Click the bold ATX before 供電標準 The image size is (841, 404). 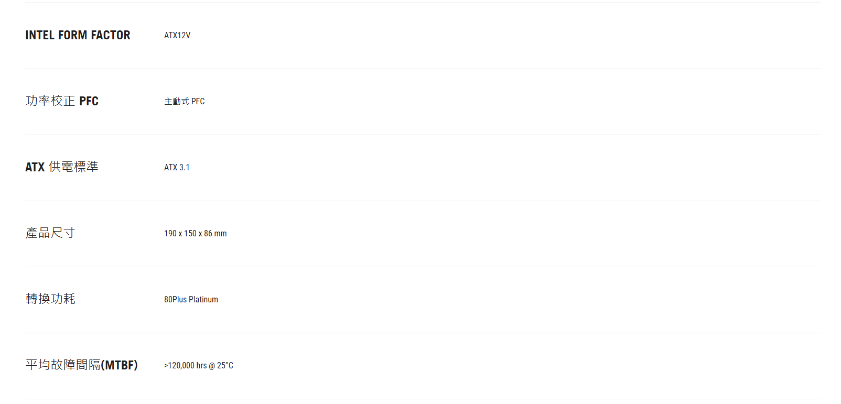click(x=35, y=167)
